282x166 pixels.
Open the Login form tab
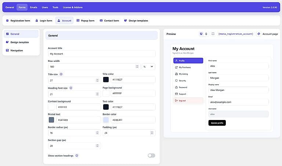[x=44, y=21]
